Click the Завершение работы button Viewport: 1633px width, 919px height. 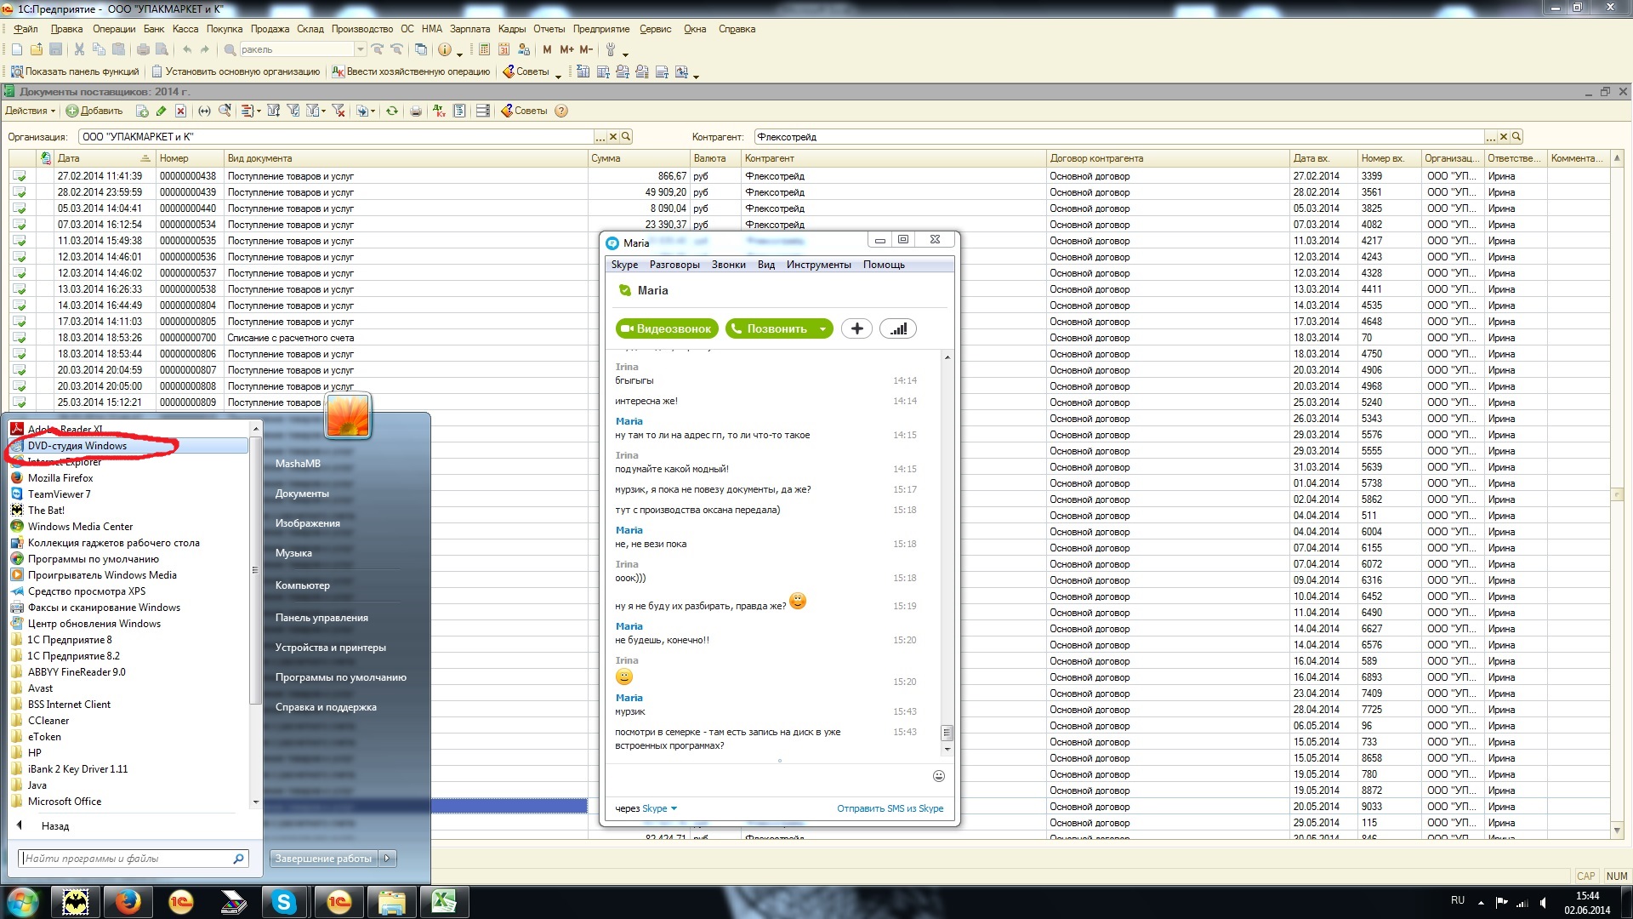pyautogui.click(x=324, y=859)
